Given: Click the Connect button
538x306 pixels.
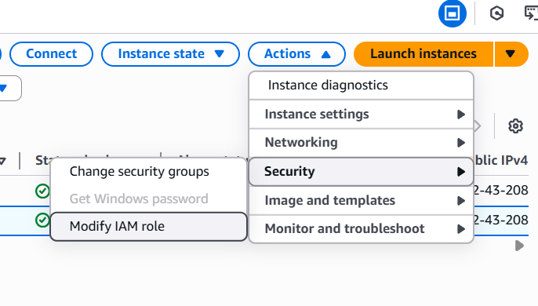Looking at the screenshot, I should [52, 54].
